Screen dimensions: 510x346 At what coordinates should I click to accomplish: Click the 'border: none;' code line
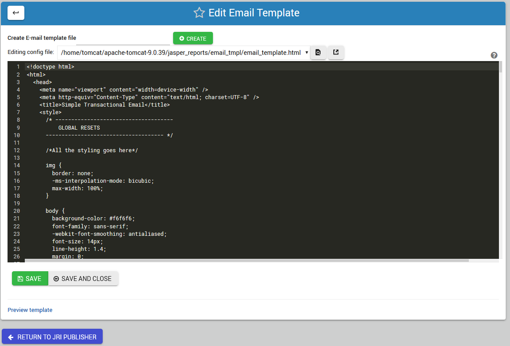click(x=73, y=173)
